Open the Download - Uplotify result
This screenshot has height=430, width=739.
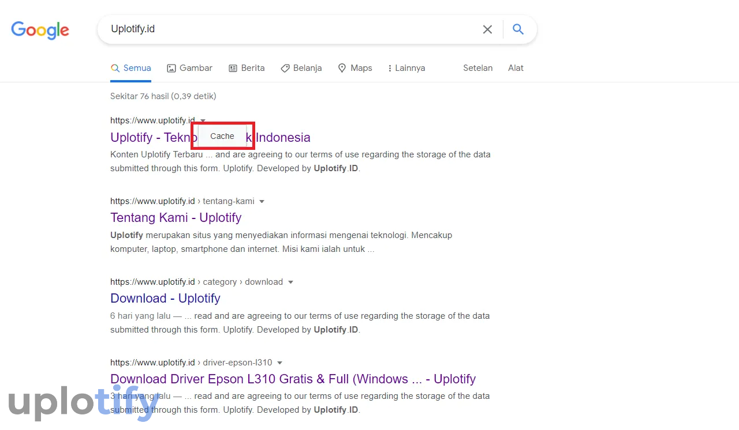(x=165, y=299)
